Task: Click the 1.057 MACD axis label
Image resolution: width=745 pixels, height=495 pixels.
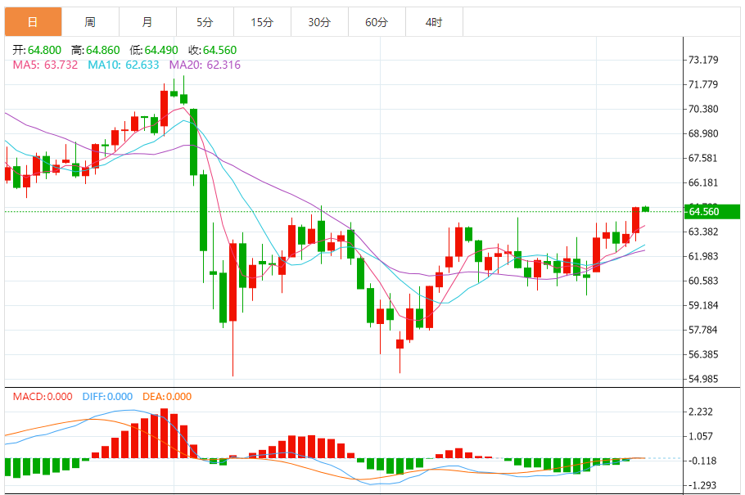Action: [x=701, y=436]
